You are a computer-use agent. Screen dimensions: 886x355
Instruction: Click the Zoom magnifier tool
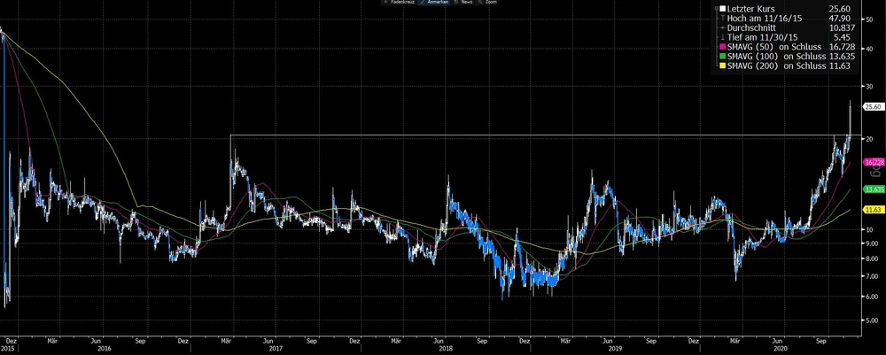(x=487, y=3)
